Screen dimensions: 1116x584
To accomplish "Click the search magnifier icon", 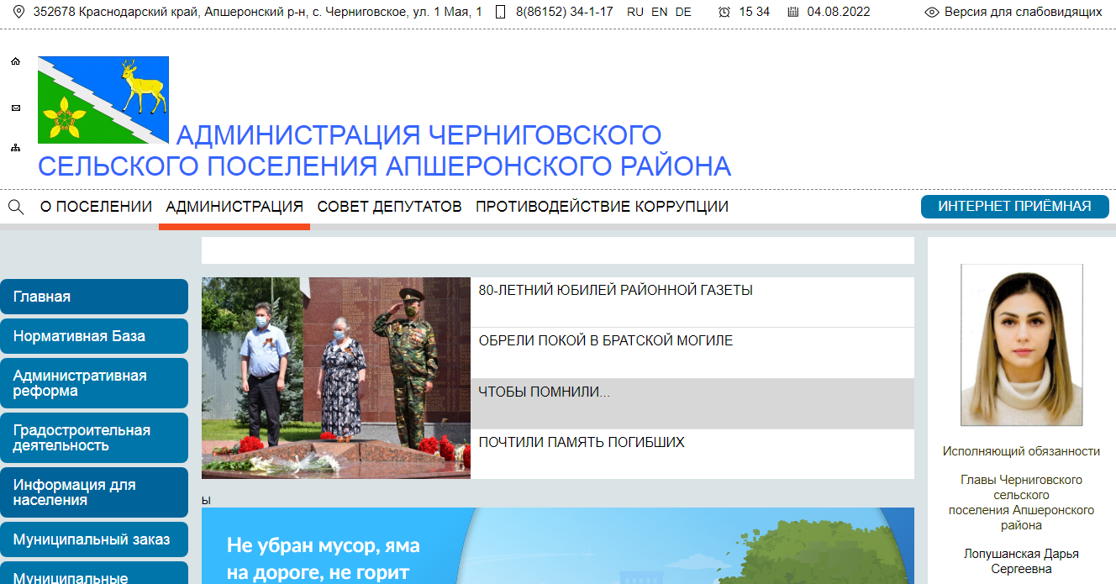I will [16, 207].
